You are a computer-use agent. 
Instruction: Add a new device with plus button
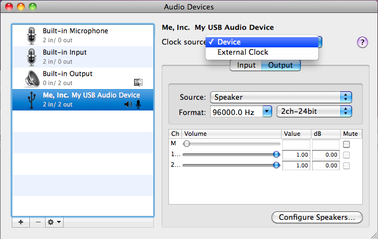(21, 222)
